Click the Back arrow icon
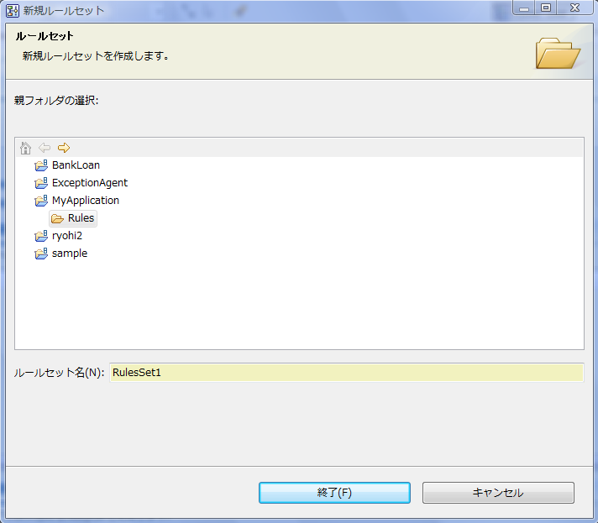598x523 pixels. 45,148
